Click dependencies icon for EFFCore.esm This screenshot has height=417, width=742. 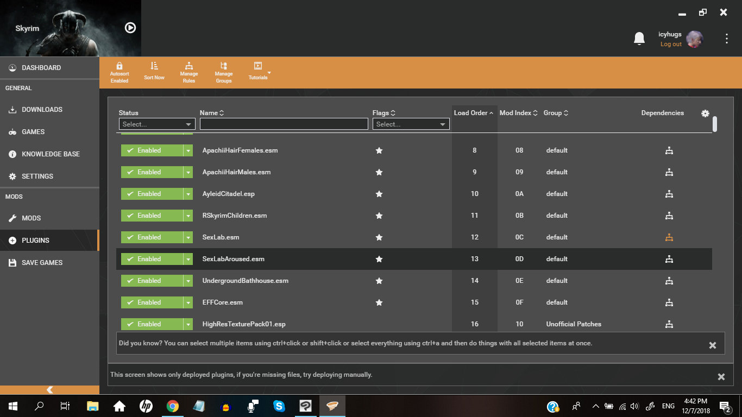click(x=669, y=302)
